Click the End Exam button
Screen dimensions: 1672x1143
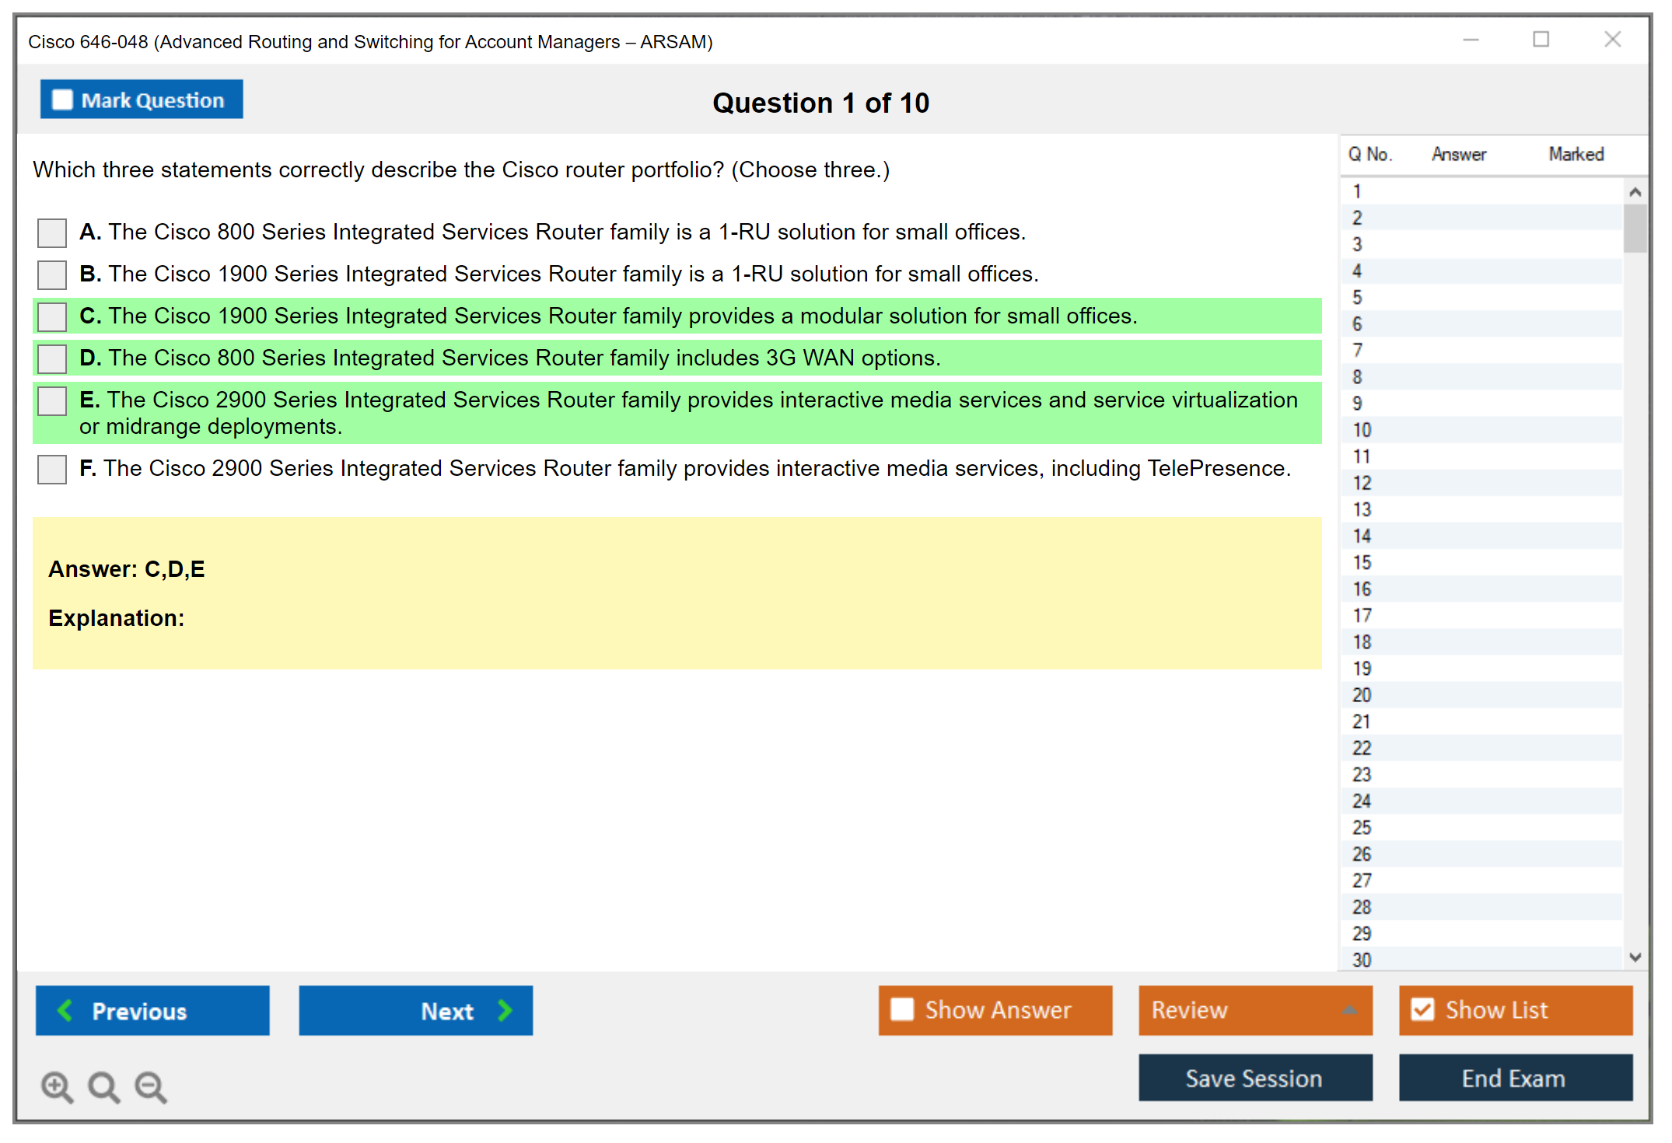point(1514,1078)
